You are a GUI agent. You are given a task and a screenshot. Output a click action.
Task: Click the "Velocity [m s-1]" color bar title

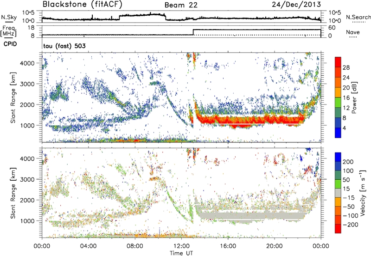363,193
